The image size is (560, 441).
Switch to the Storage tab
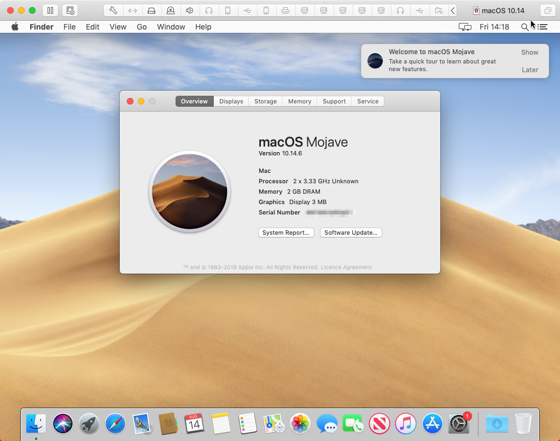tap(265, 101)
